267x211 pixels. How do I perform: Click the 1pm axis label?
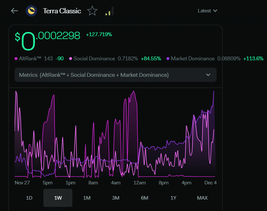(70, 183)
